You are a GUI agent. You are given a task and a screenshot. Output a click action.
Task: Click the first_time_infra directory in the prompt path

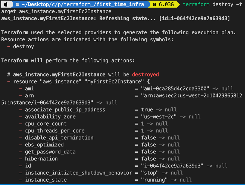click(x=120, y=4)
